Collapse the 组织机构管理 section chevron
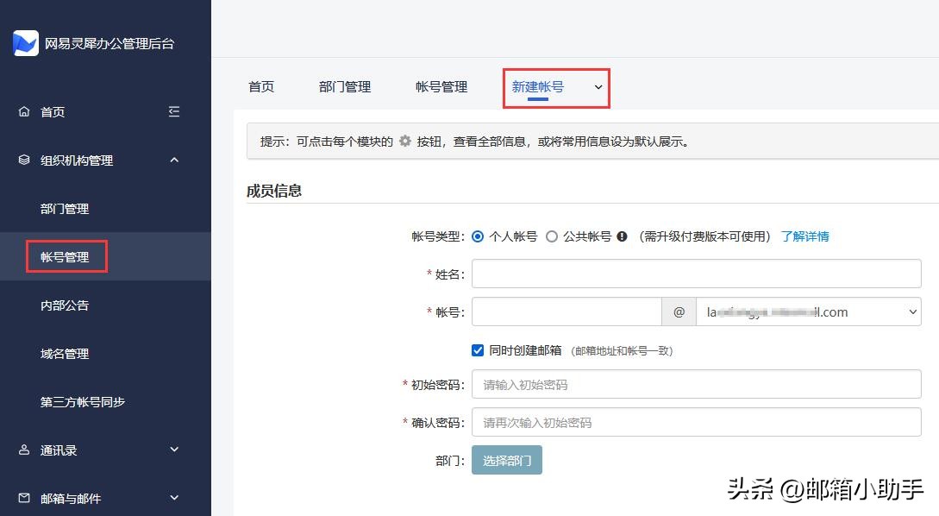This screenshot has height=516, width=939. [x=173, y=160]
